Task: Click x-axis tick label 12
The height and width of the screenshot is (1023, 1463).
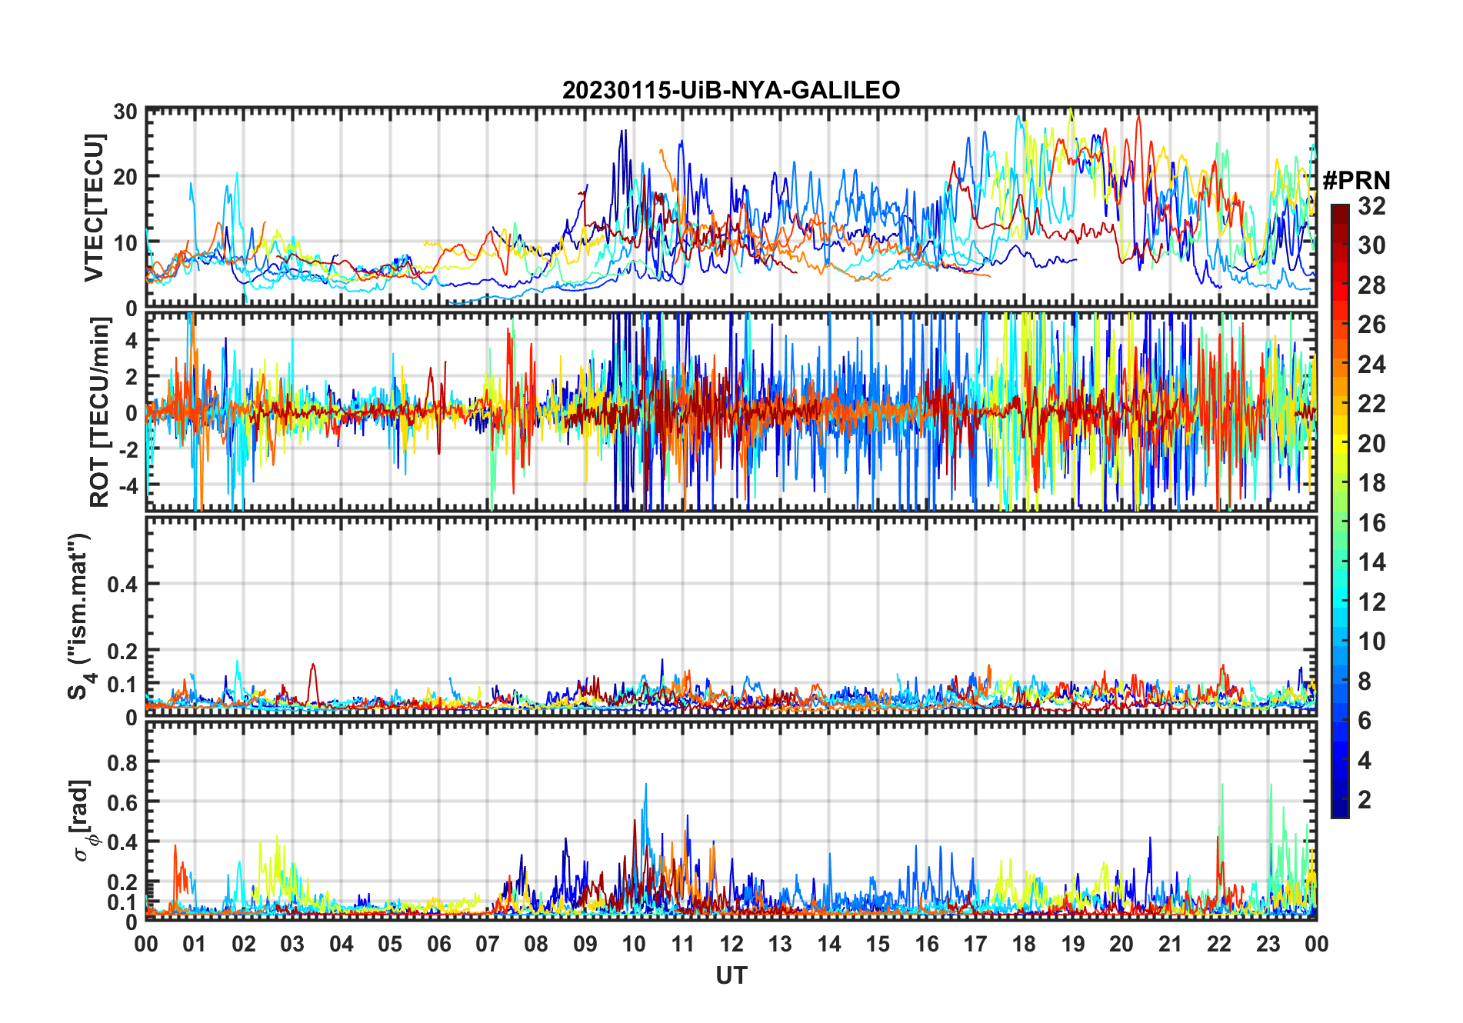Action: point(731,944)
